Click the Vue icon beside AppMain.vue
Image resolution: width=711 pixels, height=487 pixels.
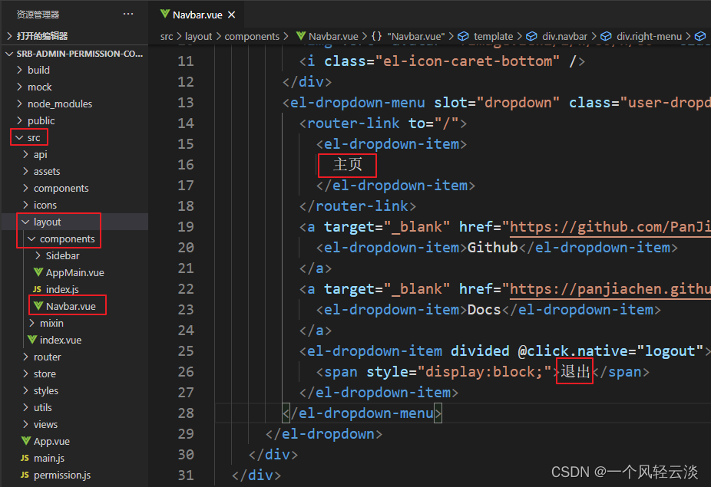[38, 272]
